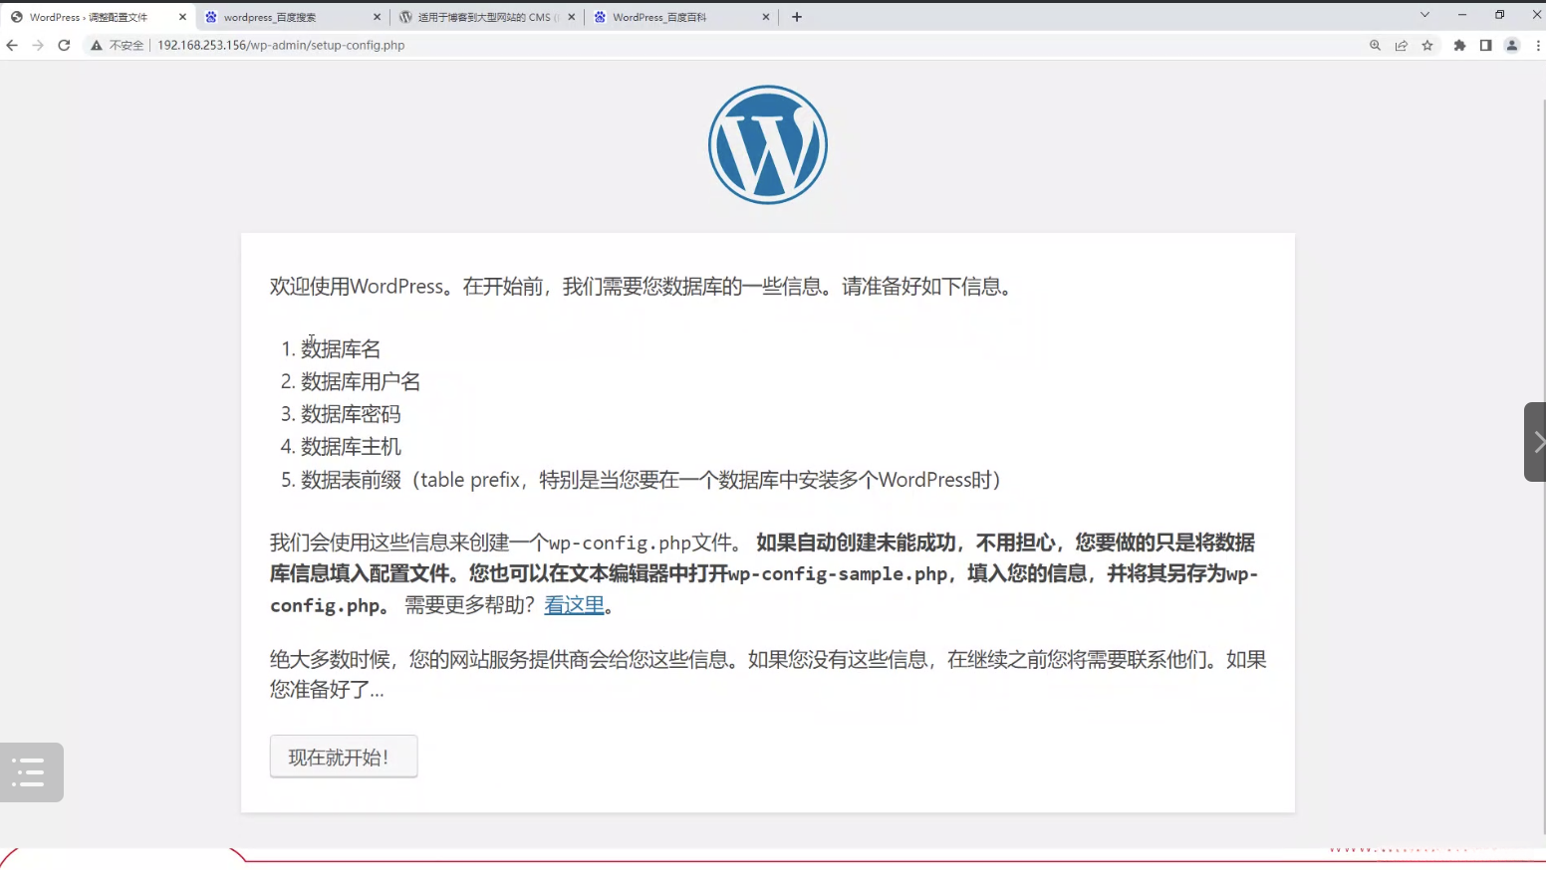Viewport: 1546px width, 870px height.
Task: Open the zoom magnifier in the address bar
Action: tap(1375, 45)
